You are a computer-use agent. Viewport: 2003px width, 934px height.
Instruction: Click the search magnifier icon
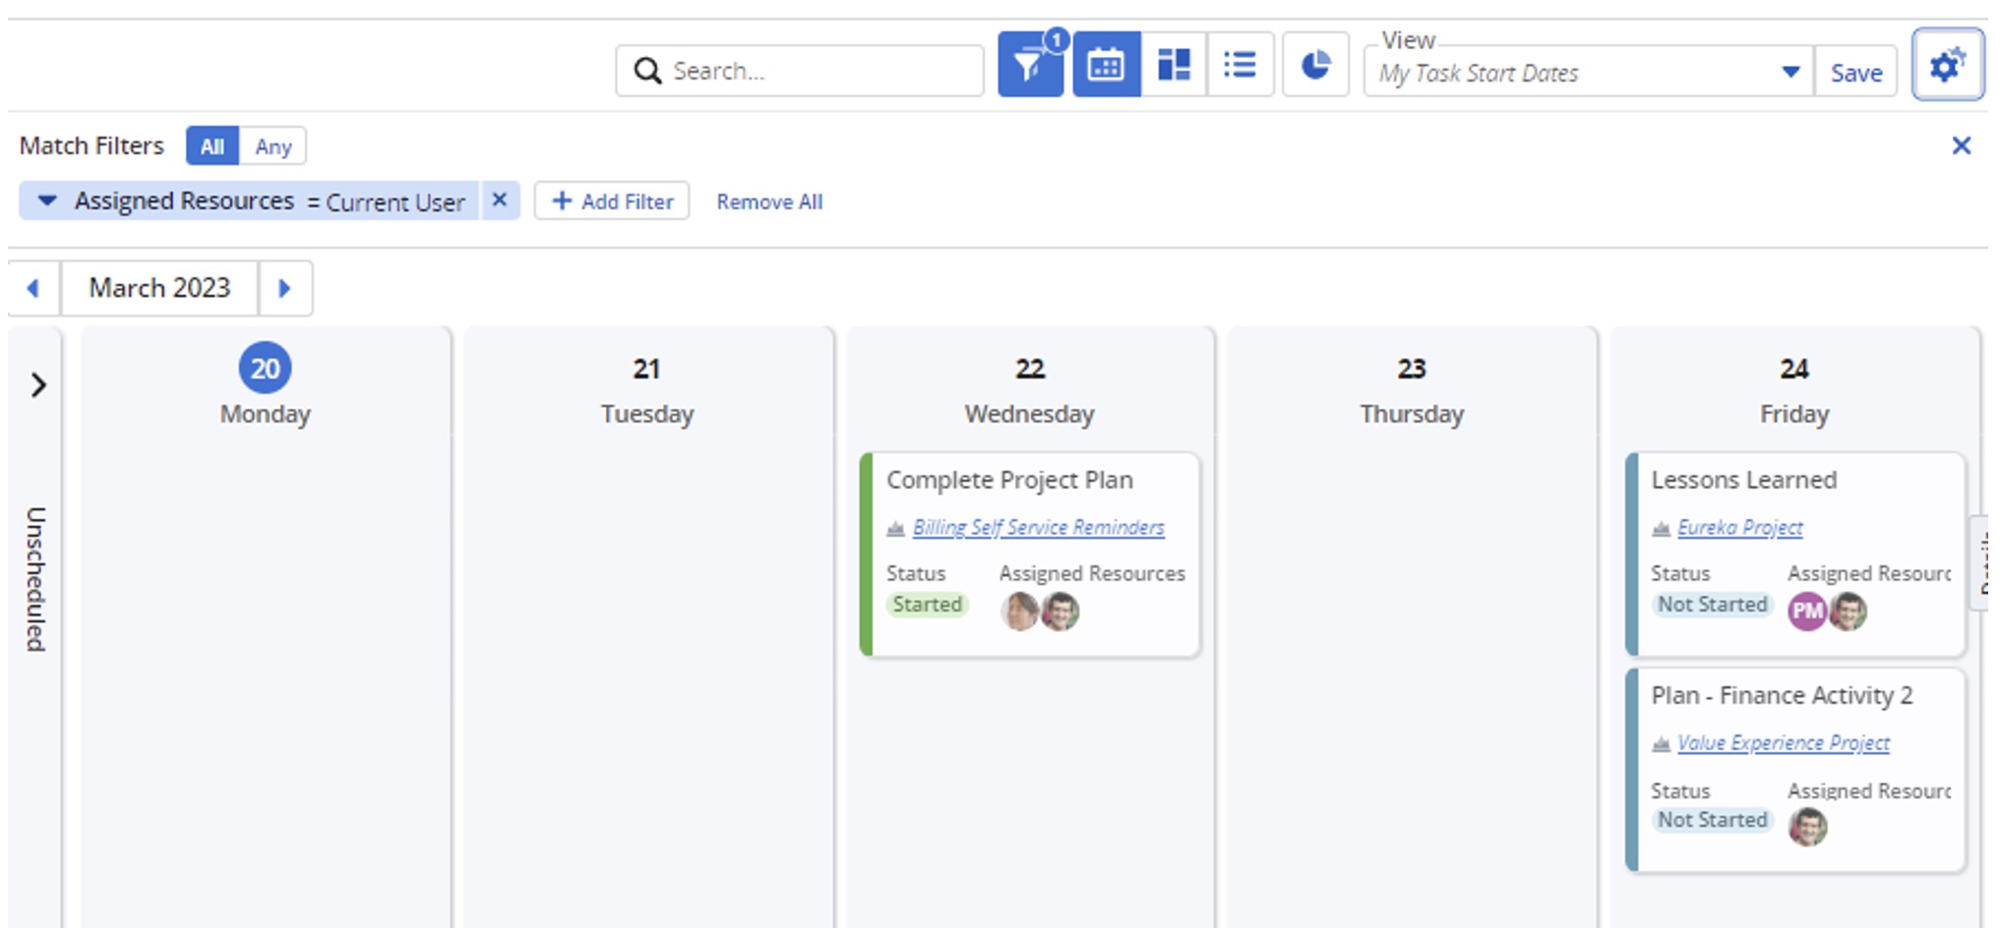[647, 71]
